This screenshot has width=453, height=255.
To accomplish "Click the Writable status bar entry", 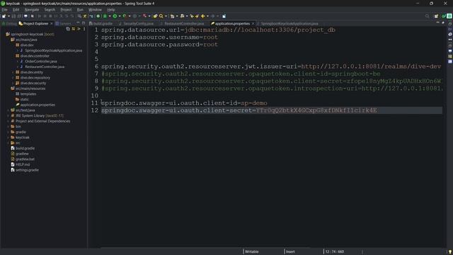I will pos(252,251).
